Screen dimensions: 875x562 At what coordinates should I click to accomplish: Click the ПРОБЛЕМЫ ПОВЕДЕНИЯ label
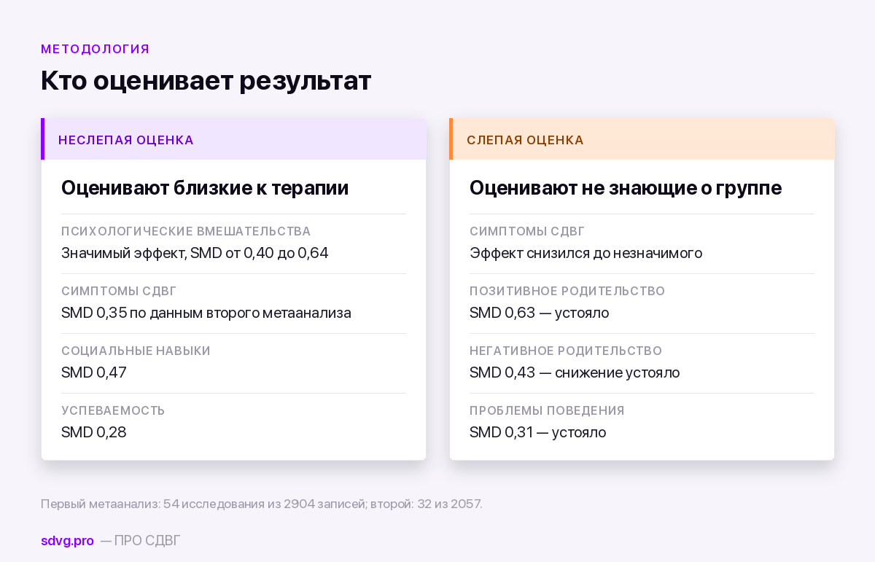pyautogui.click(x=547, y=411)
